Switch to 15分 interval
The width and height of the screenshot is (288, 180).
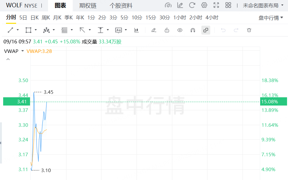[151, 17]
